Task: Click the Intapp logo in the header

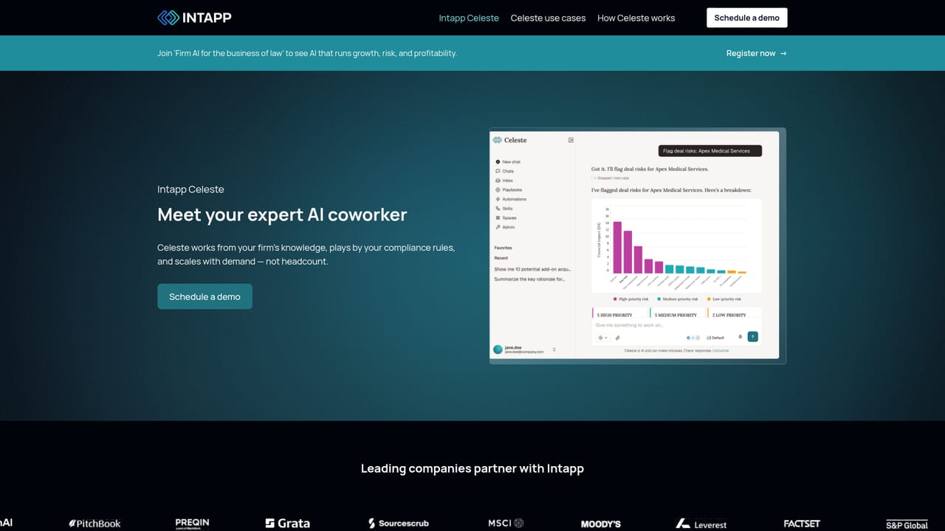Action: [x=194, y=17]
